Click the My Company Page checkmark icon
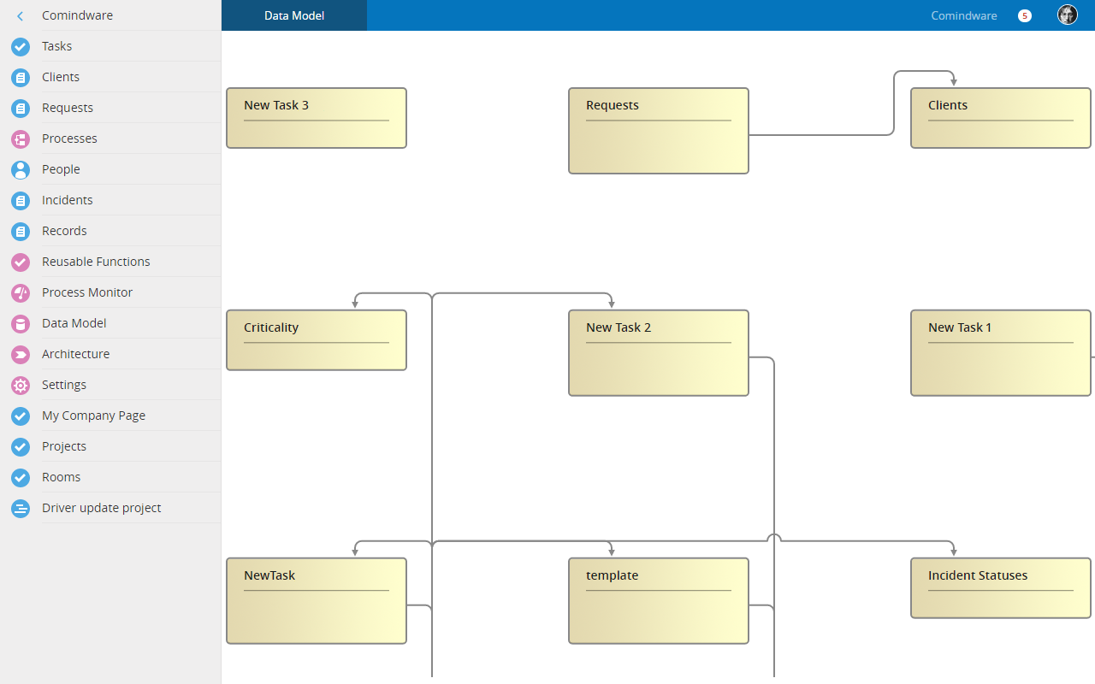The image size is (1095, 684). 21,416
